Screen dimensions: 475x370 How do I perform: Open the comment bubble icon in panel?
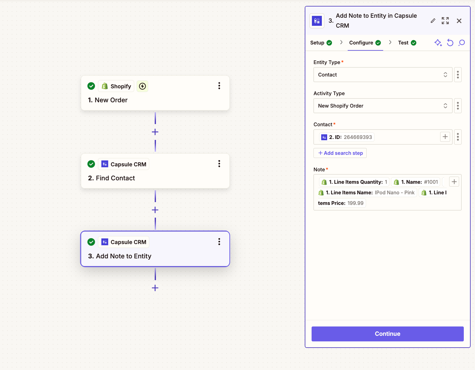click(x=462, y=43)
